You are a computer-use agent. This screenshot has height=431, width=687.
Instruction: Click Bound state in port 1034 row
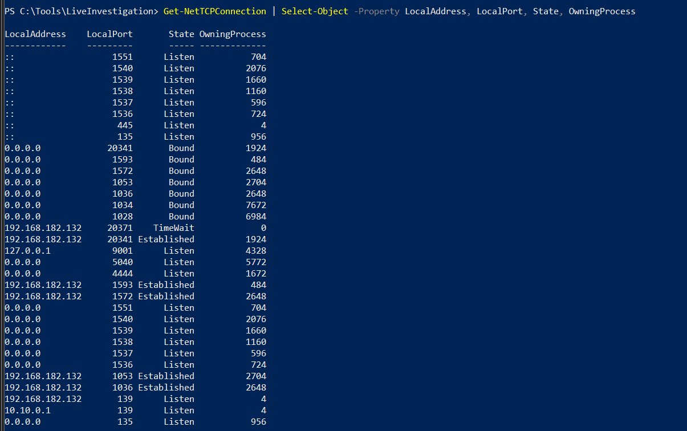click(x=181, y=205)
